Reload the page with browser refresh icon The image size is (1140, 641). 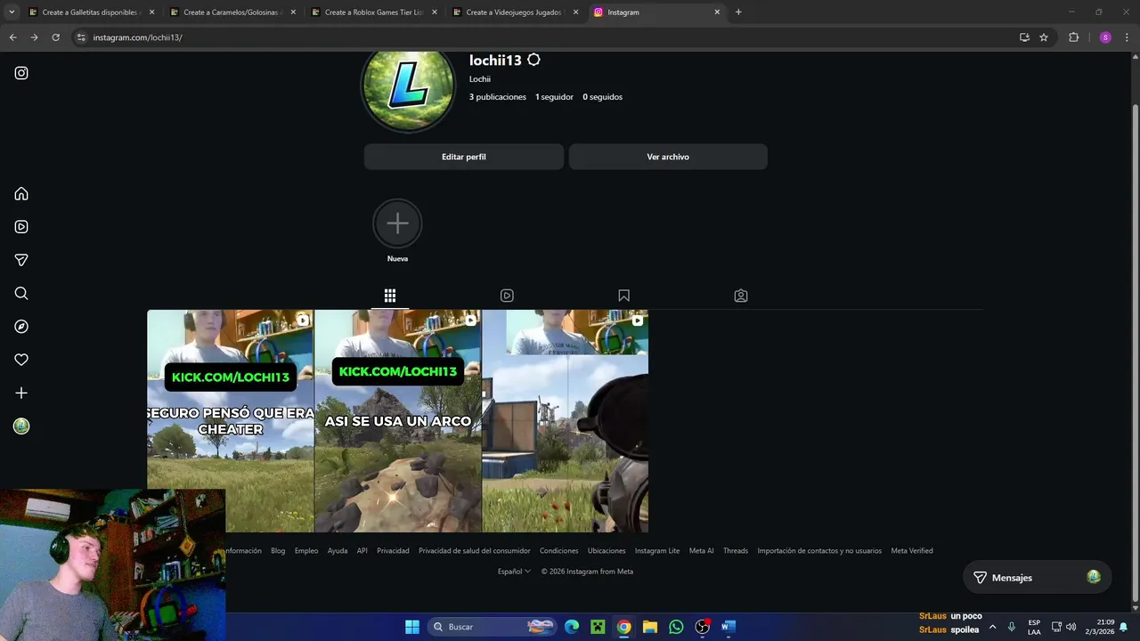click(55, 37)
